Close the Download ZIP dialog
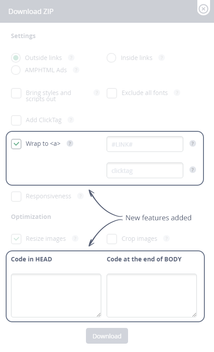 pos(203,9)
